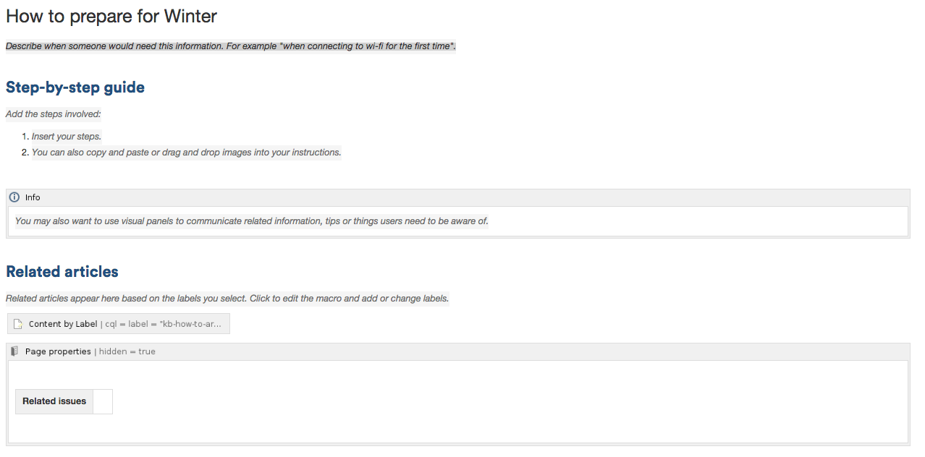Screen dimensions: 925x457
Task: Click the "copy and paste or drag" list item
Action: click(x=186, y=153)
